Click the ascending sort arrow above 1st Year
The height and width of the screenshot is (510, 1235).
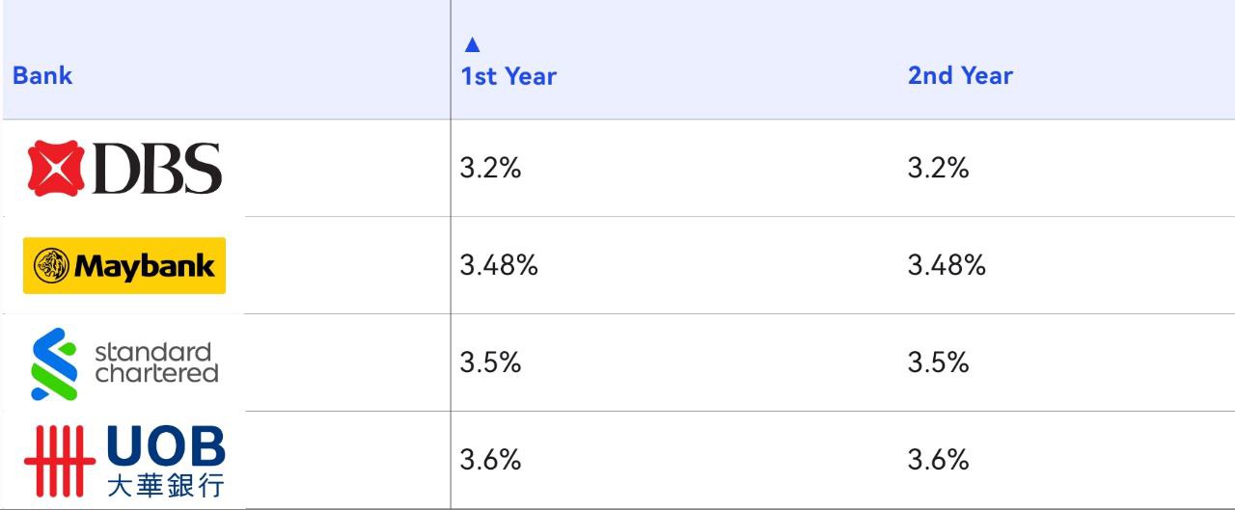[x=471, y=44]
